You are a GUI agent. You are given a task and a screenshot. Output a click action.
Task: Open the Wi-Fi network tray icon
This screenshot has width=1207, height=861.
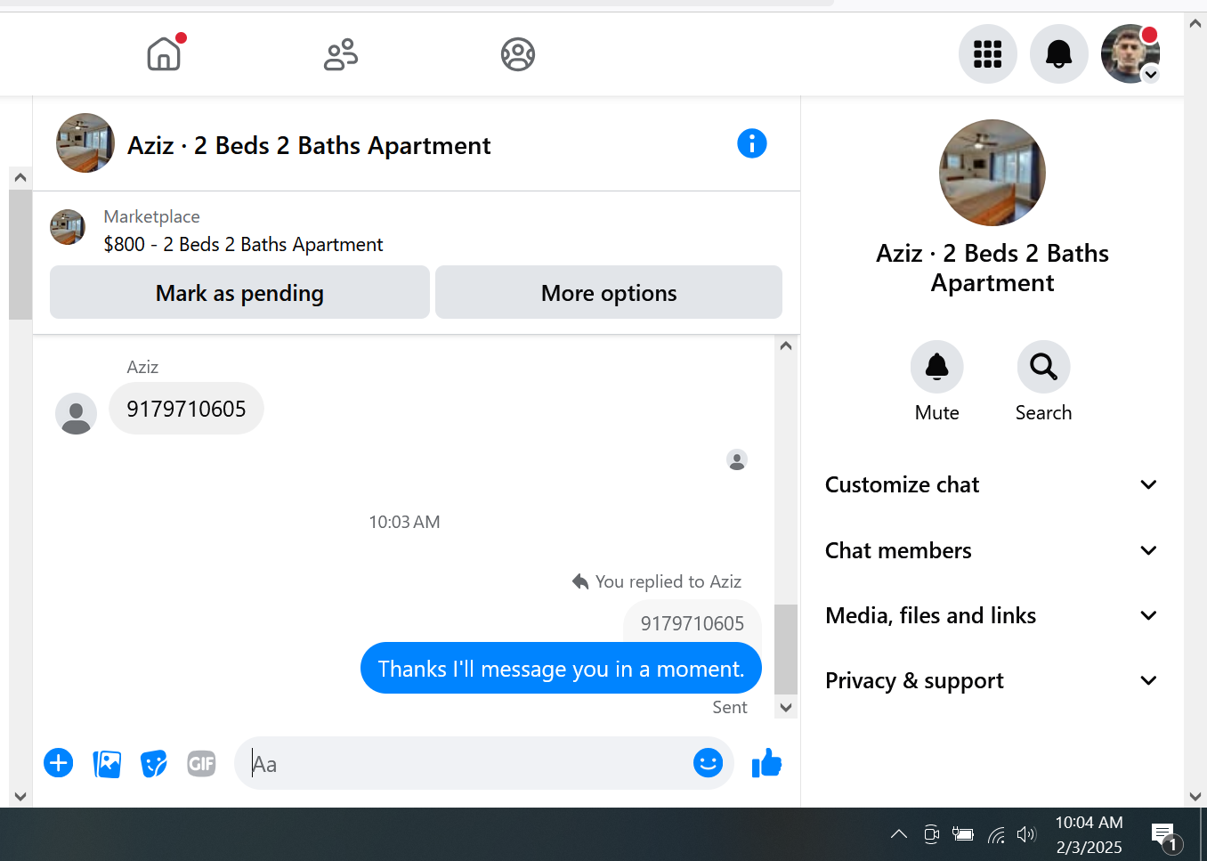click(995, 834)
